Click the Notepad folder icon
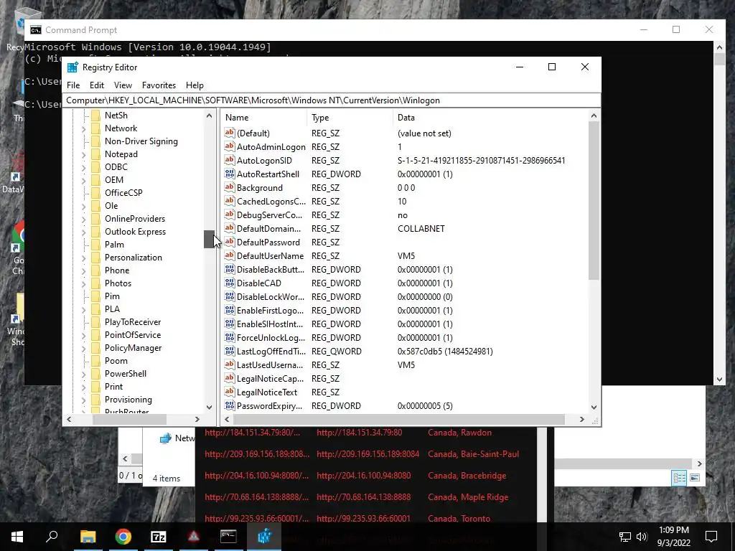 (x=95, y=154)
